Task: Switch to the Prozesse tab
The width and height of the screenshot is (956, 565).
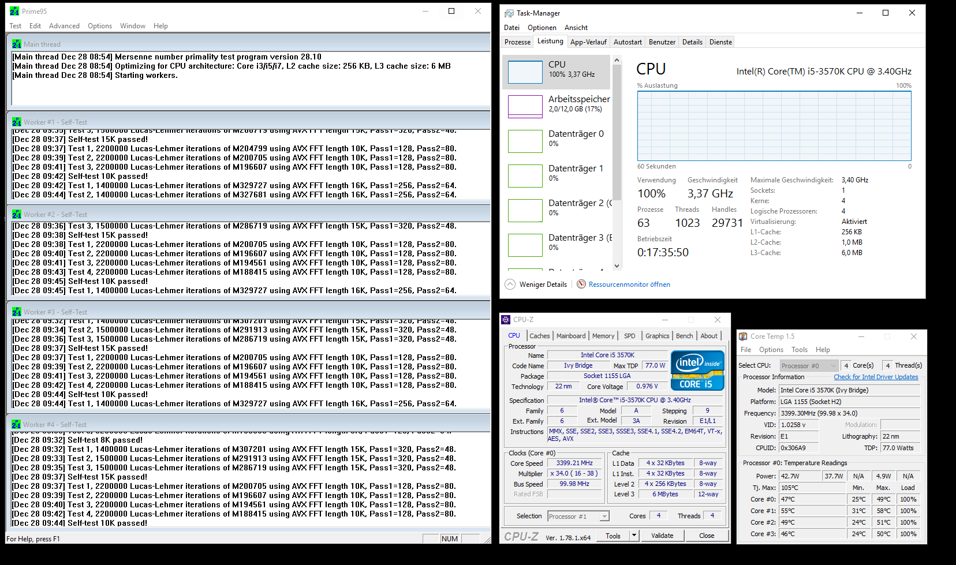Action: pyautogui.click(x=518, y=42)
